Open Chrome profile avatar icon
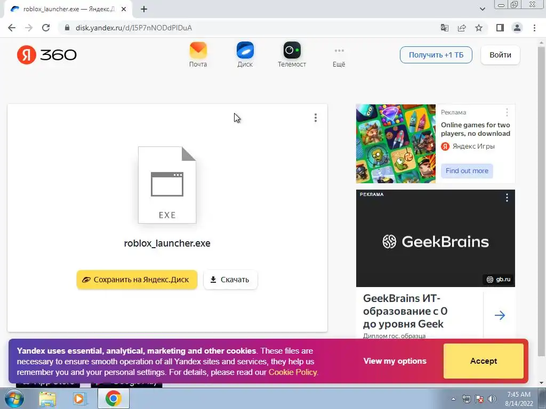 click(x=517, y=28)
